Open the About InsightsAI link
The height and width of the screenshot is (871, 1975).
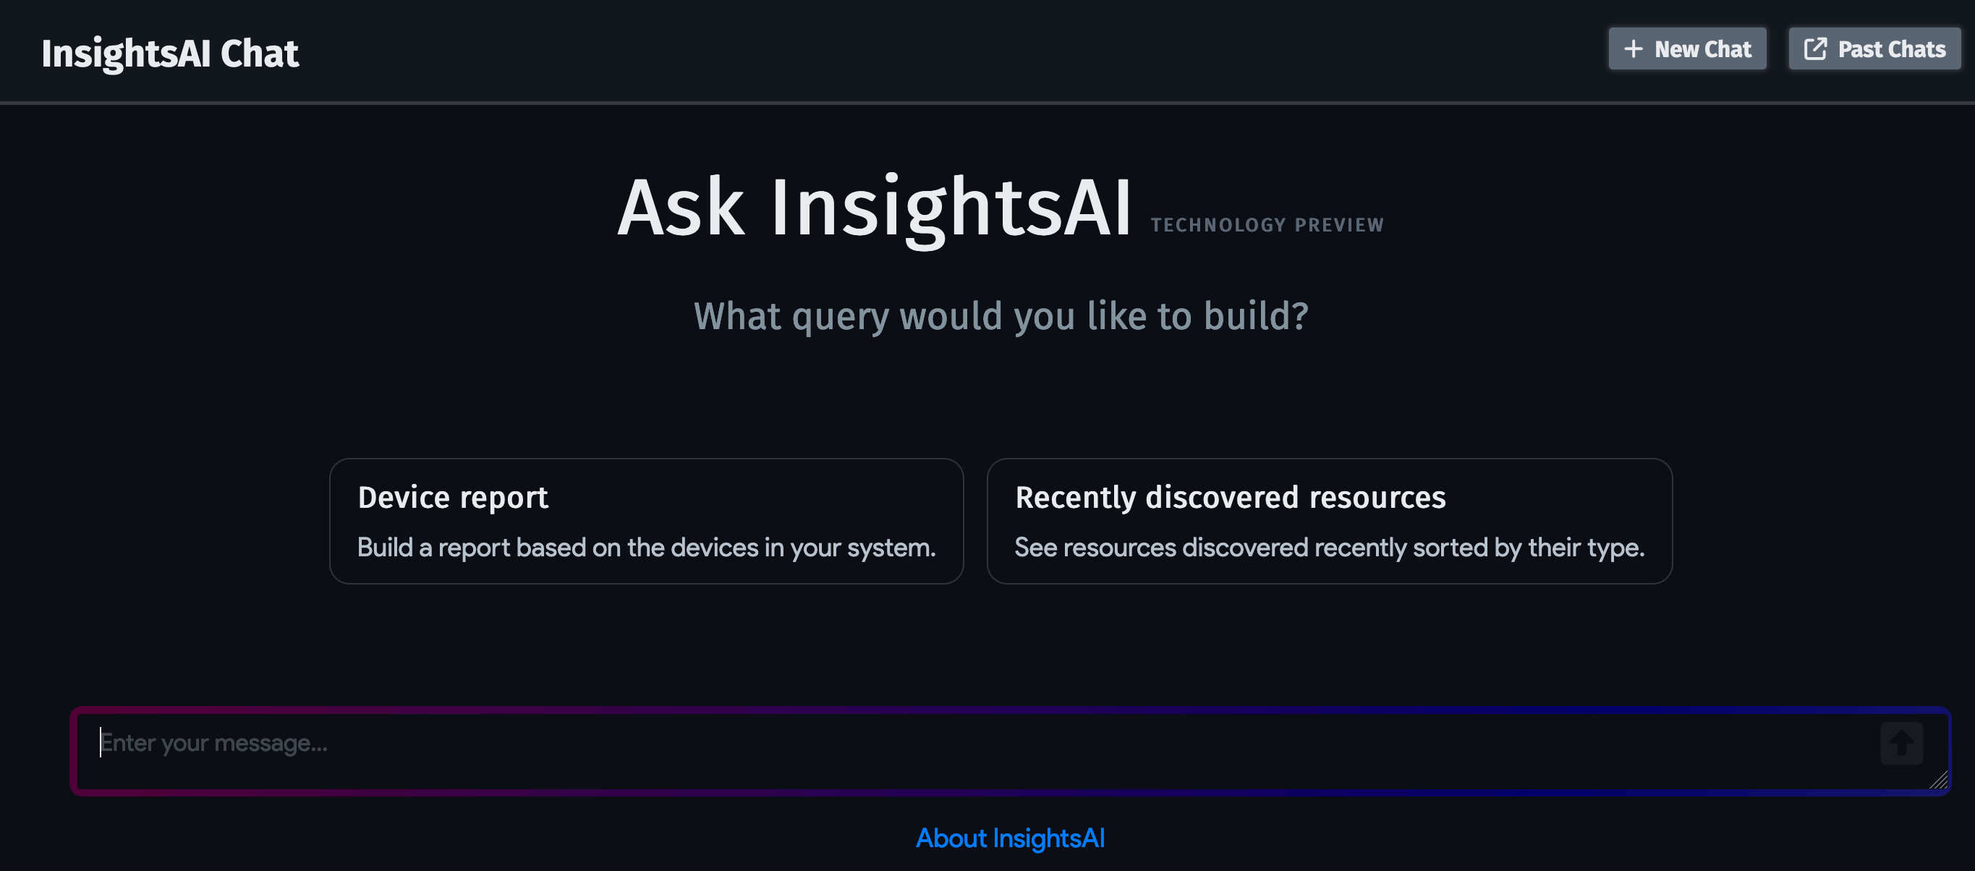pyautogui.click(x=1010, y=837)
